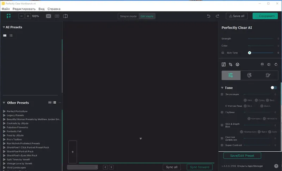Select the split-line compare view icon
The height and width of the screenshot is (171, 282).
66,16
